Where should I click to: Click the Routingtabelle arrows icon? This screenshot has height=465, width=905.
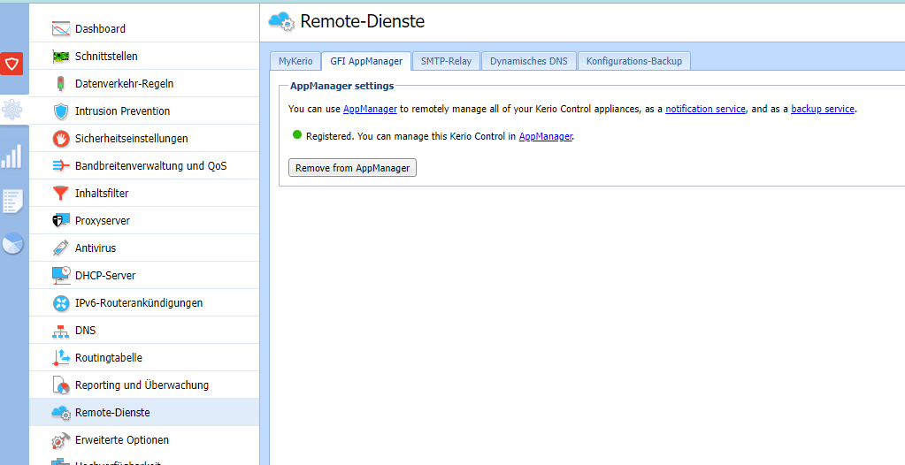pyautogui.click(x=61, y=358)
